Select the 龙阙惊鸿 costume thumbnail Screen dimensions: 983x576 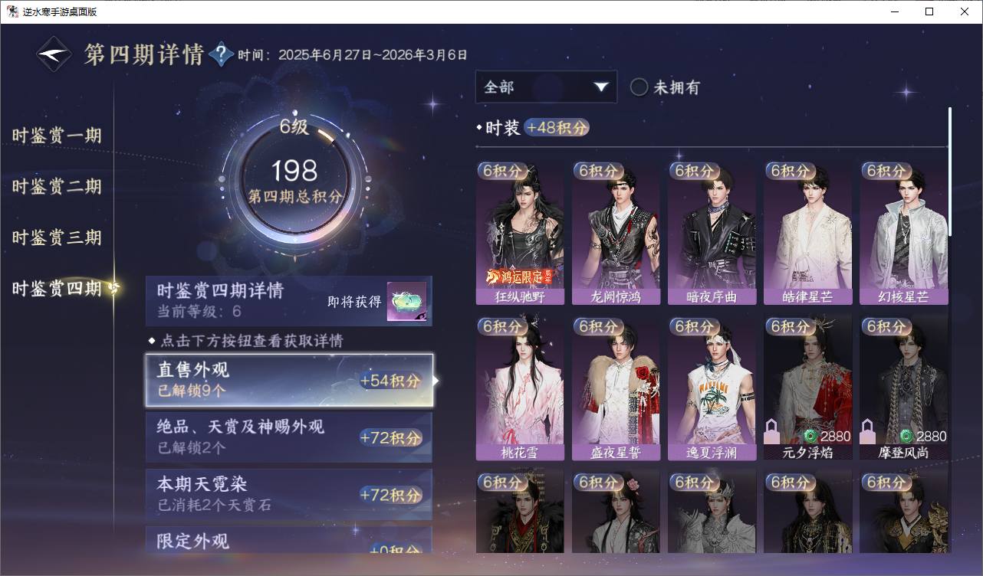coord(616,232)
